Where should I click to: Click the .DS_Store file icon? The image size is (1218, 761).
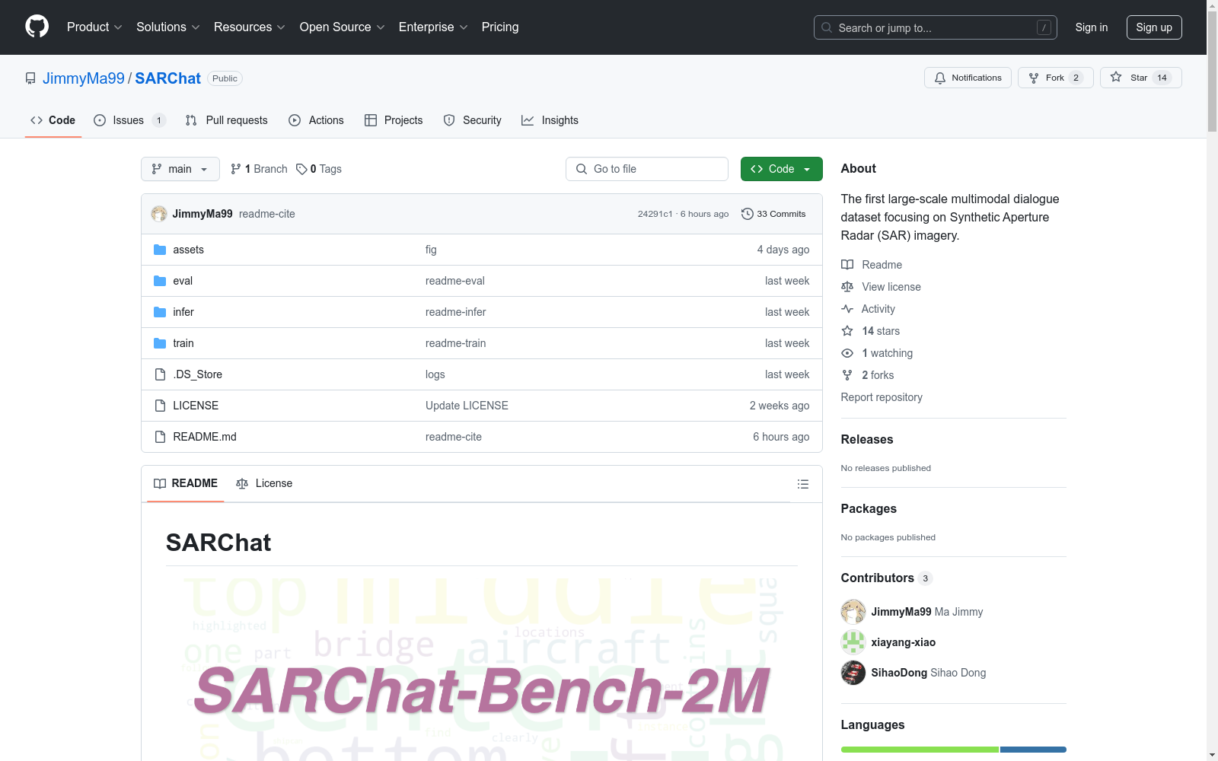pos(160,374)
